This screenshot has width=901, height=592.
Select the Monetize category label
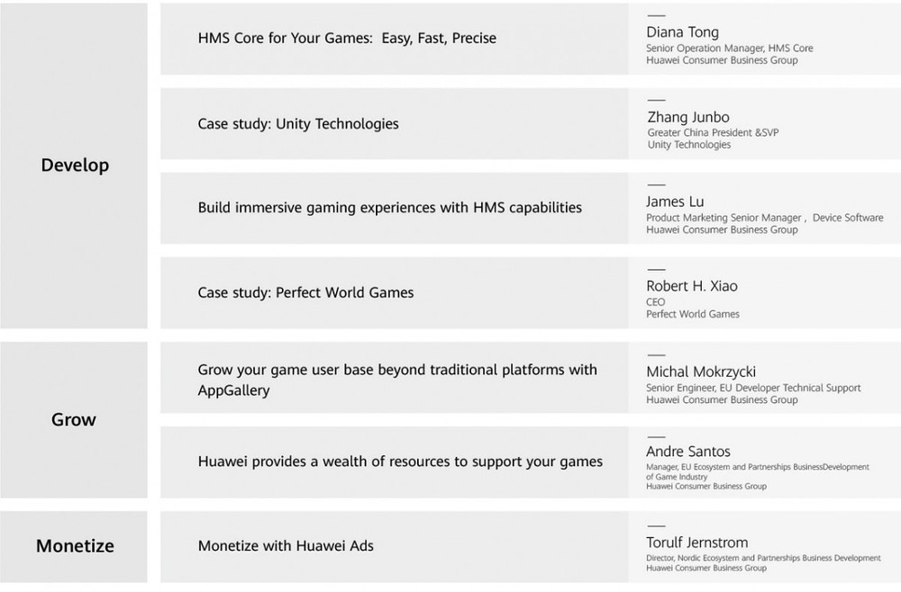pos(75,546)
